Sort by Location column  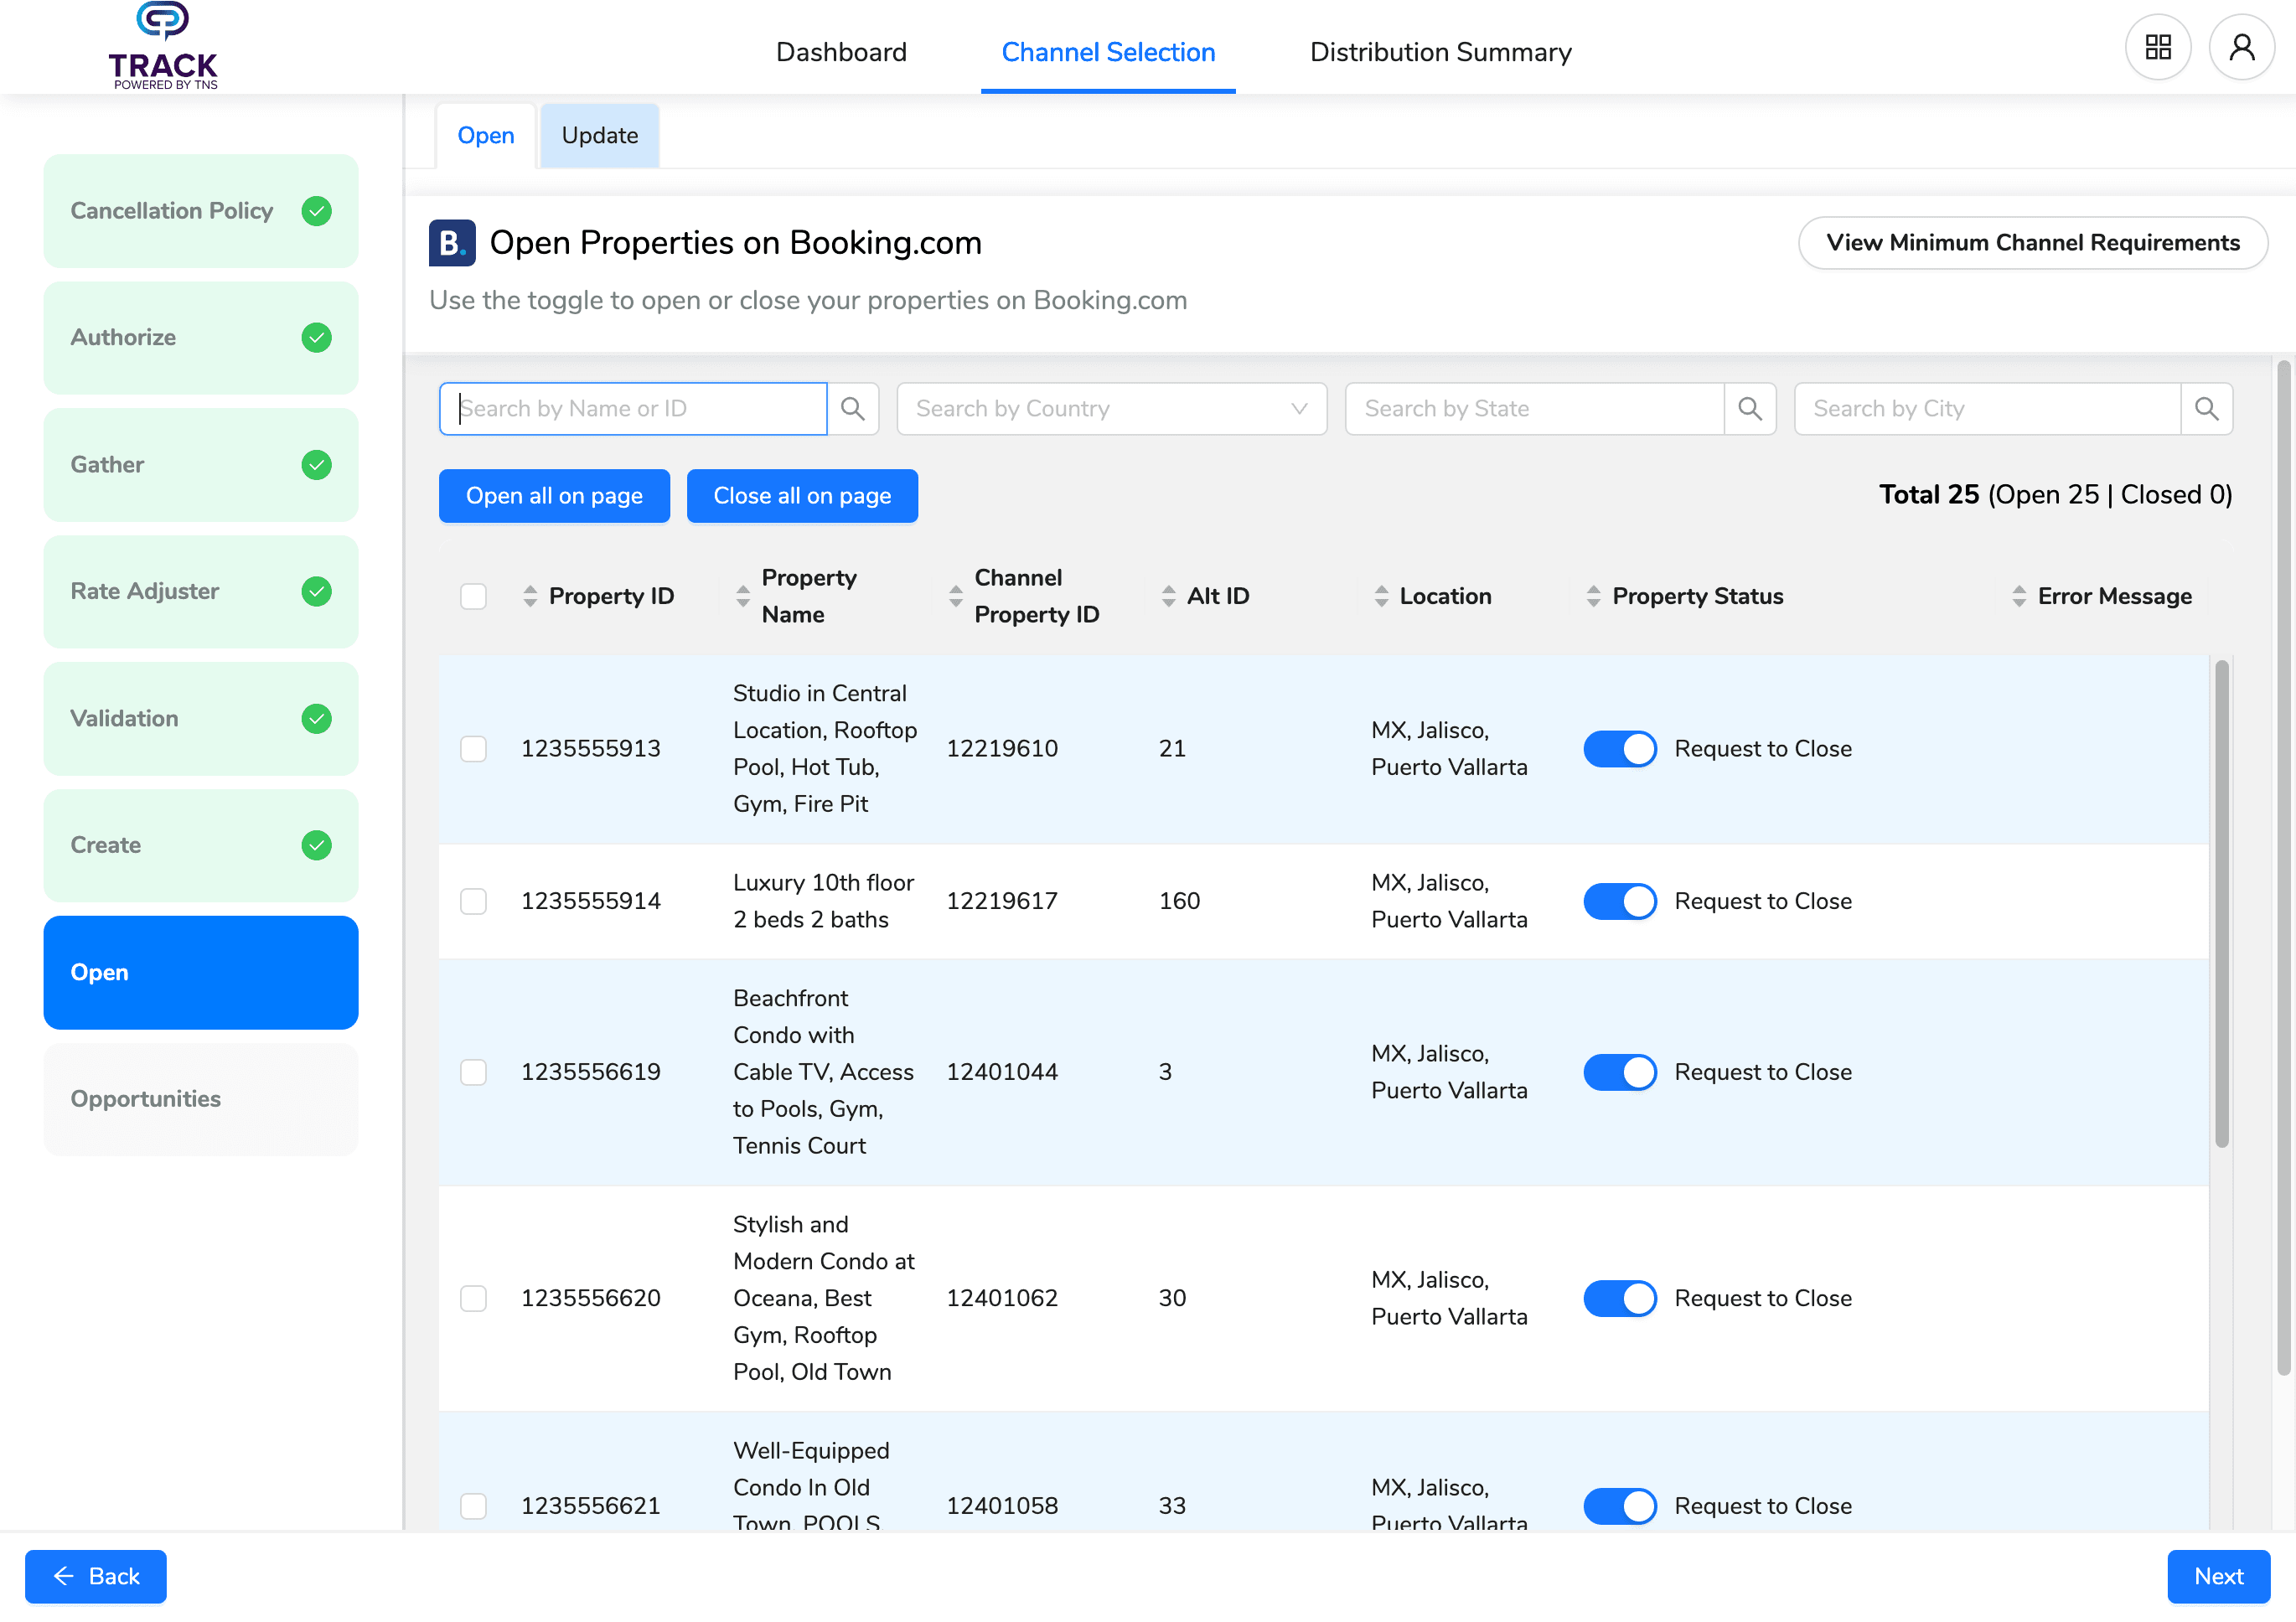pyautogui.click(x=1382, y=597)
